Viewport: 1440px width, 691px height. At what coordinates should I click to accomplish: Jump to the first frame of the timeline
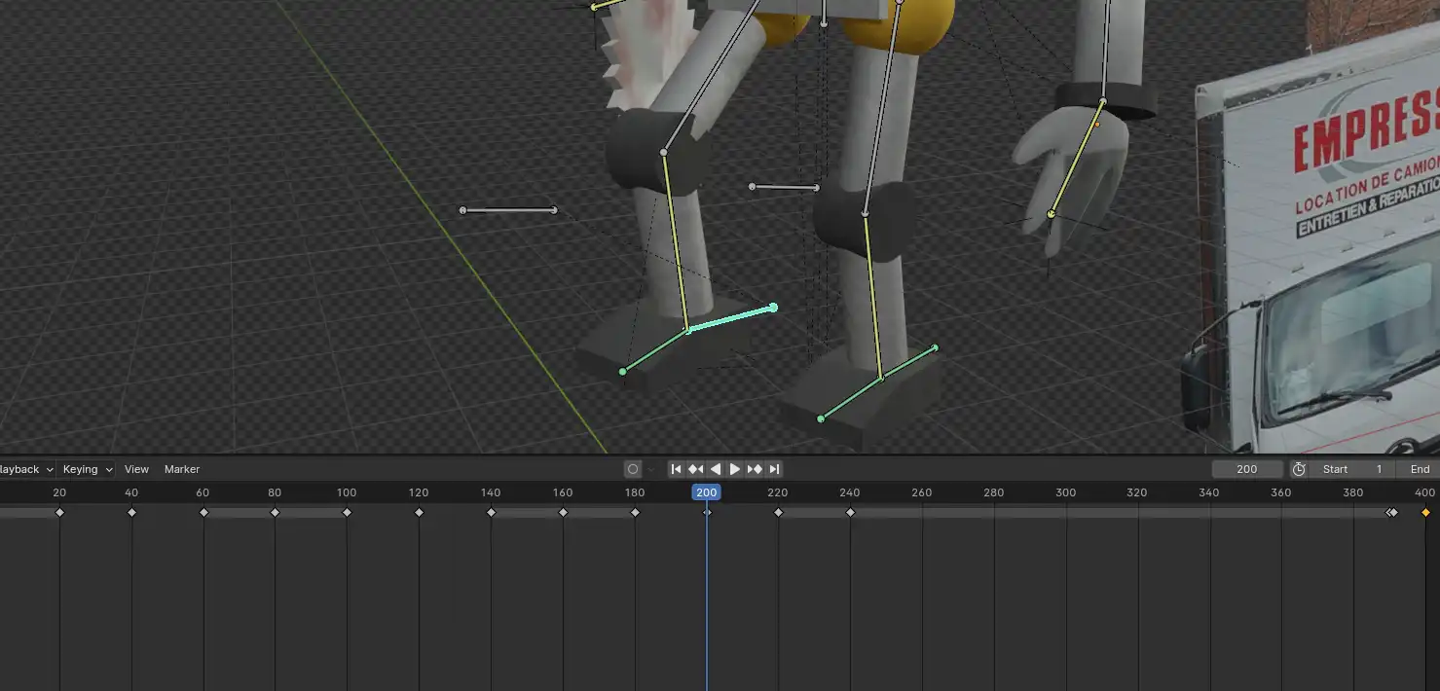point(677,468)
